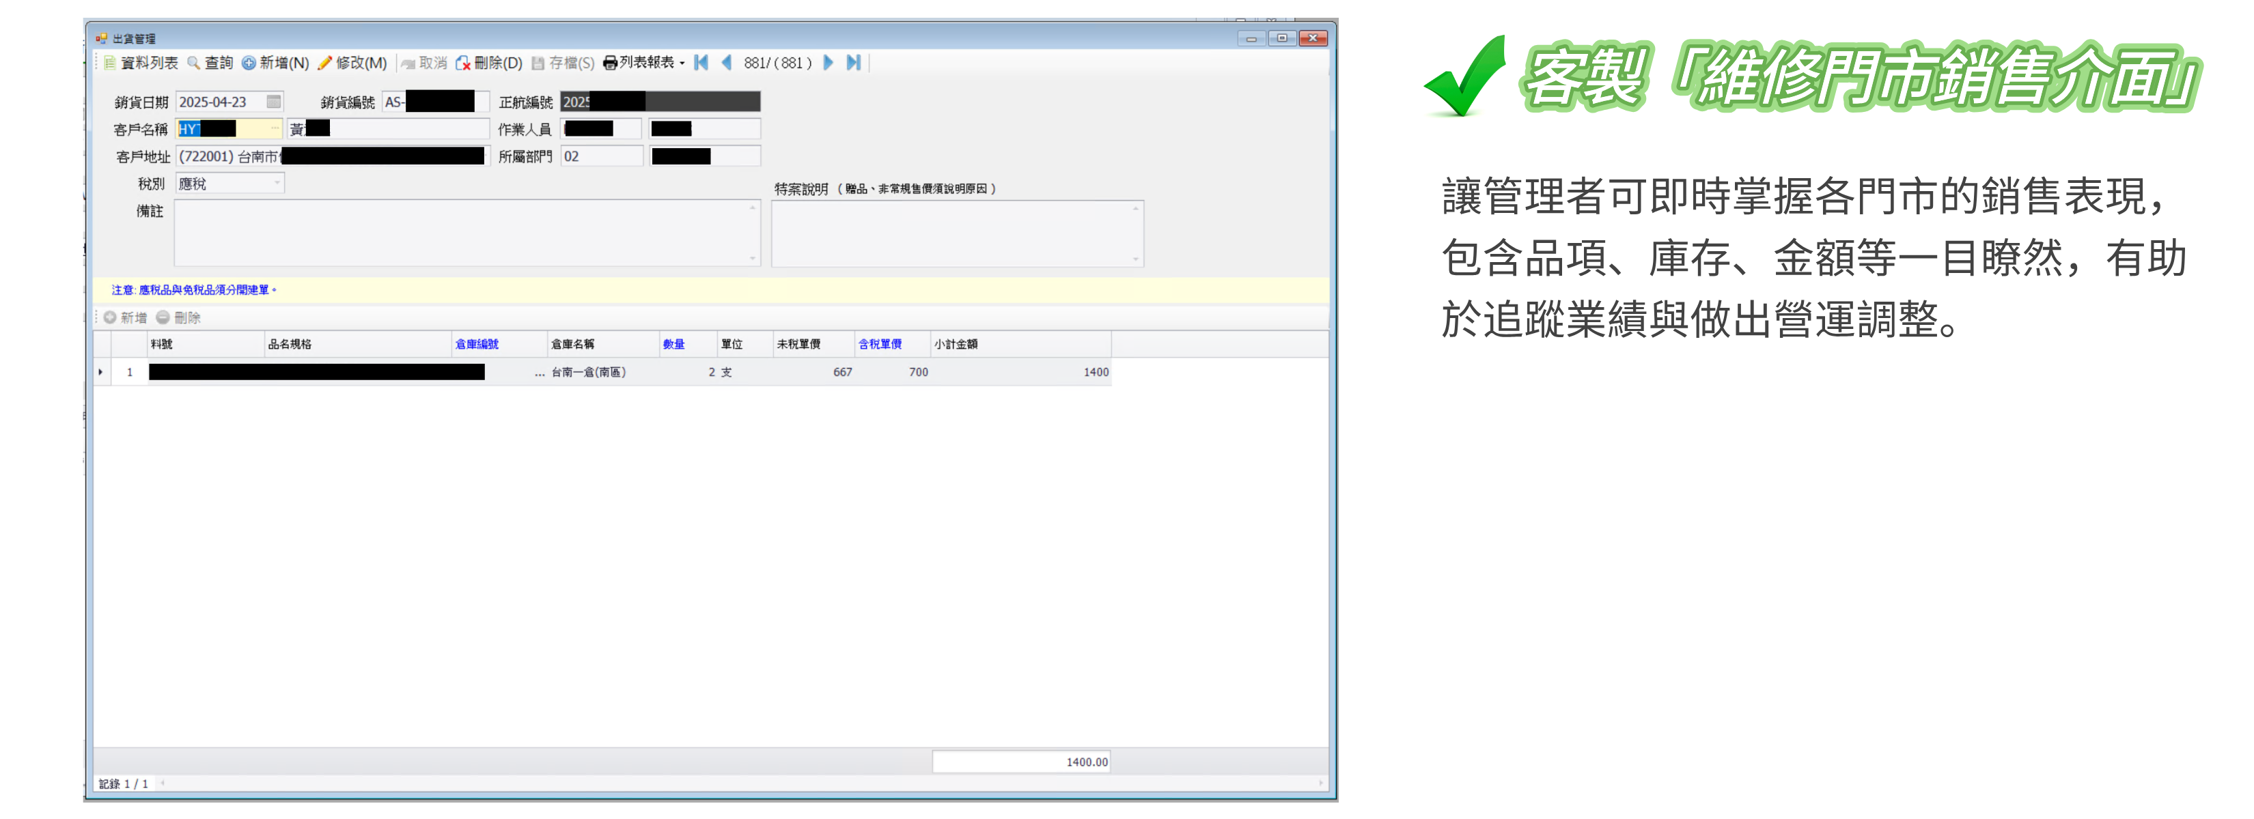The image size is (2254, 819).
Task: Expand the 稅別 tax type dropdown
Action: click(x=277, y=184)
